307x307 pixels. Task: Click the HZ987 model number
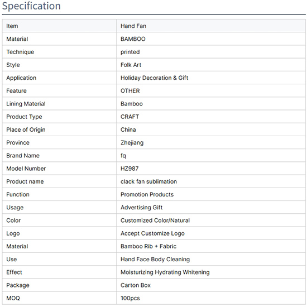point(129,169)
